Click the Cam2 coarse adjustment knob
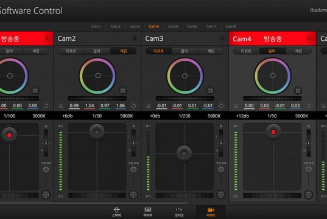This screenshot has height=219, width=327. (x=133, y=170)
